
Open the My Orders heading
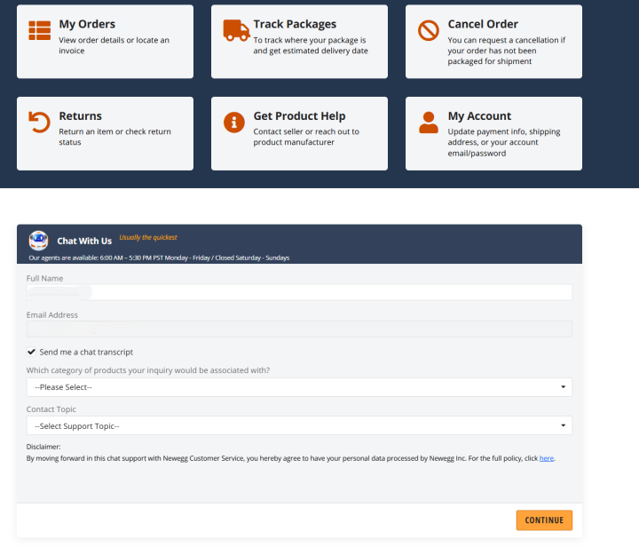pyautogui.click(x=87, y=24)
